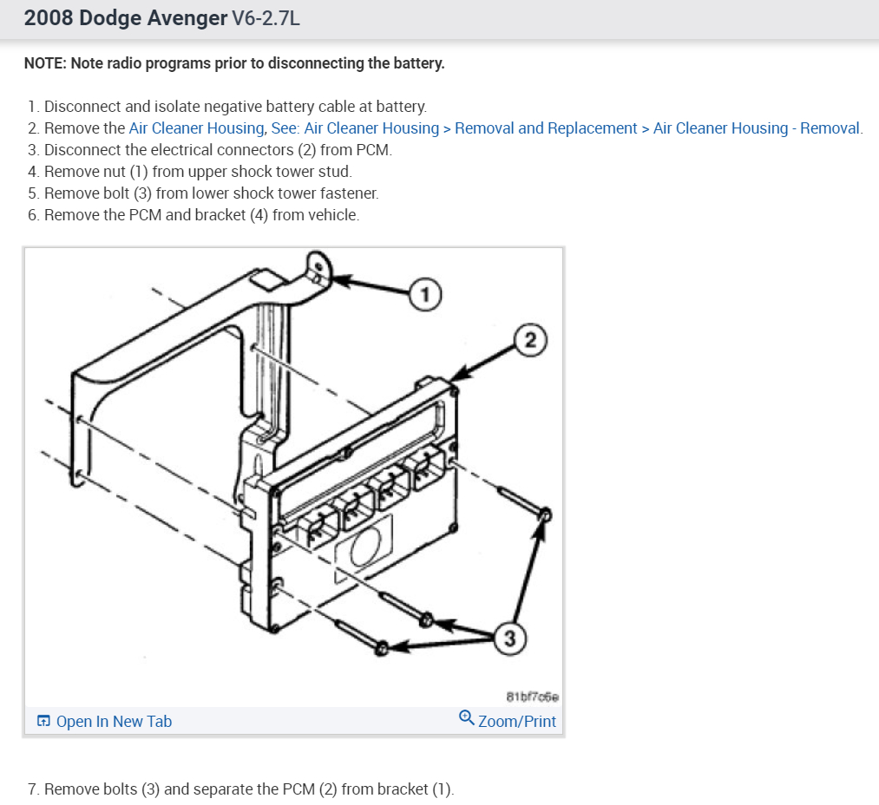The width and height of the screenshot is (879, 805).
Task: Click the Open In New Tab icon
Action: (x=43, y=721)
